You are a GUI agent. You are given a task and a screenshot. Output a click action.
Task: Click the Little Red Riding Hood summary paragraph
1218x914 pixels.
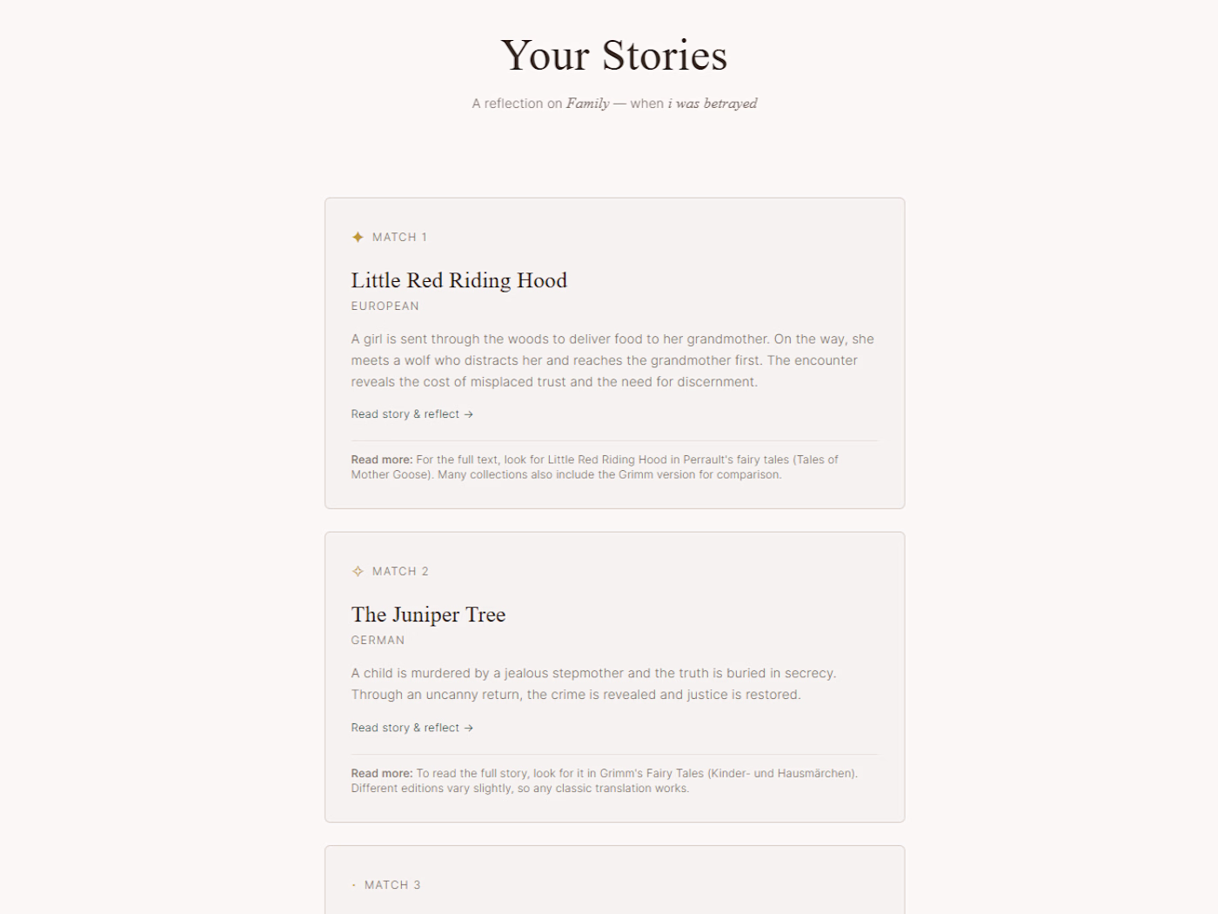pos(612,360)
